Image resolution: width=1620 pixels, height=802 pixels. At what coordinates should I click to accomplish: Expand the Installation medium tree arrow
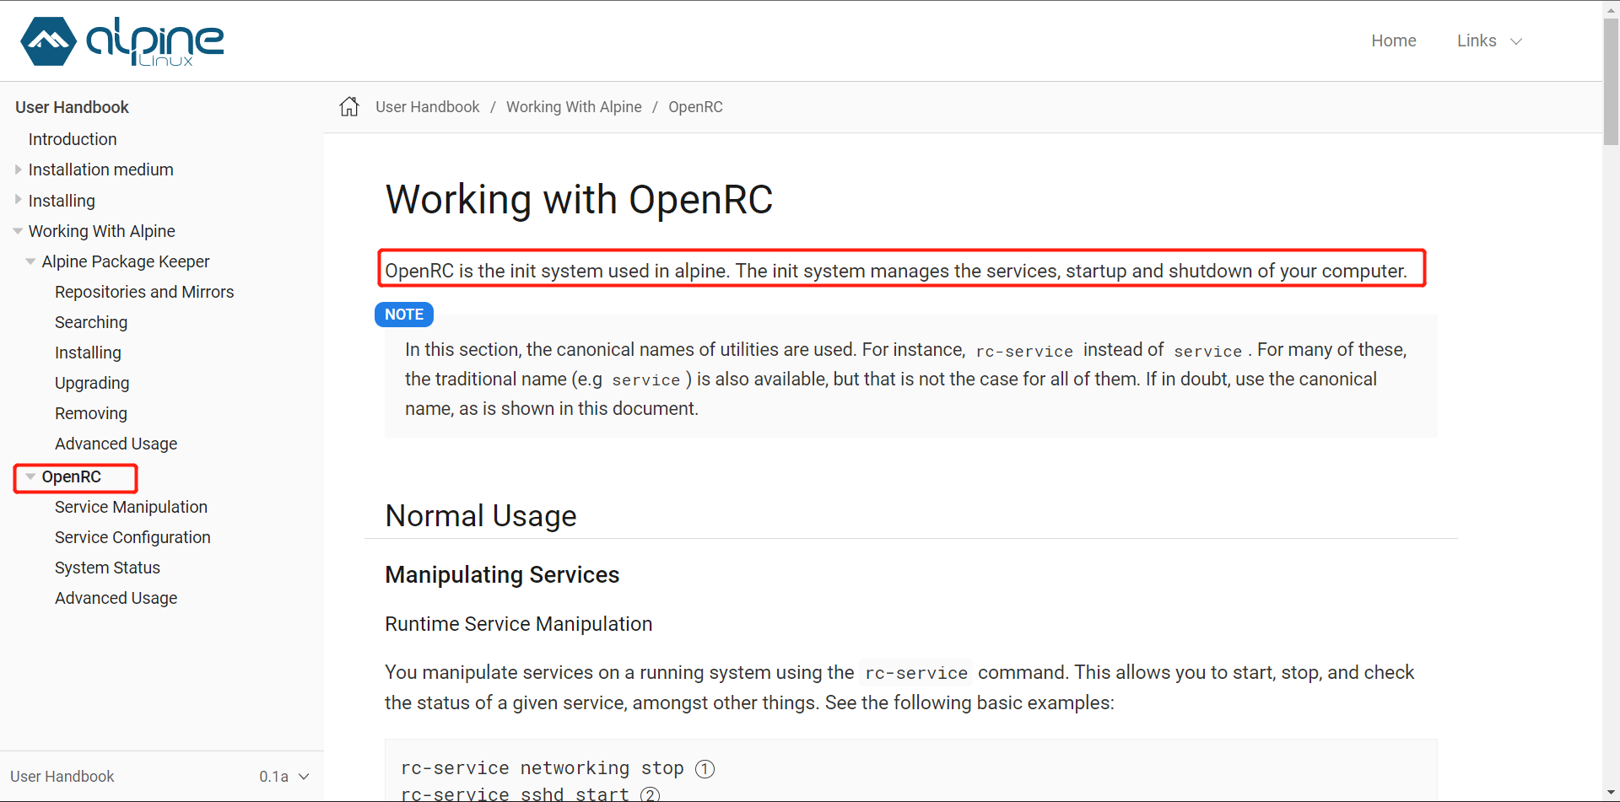(19, 170)
